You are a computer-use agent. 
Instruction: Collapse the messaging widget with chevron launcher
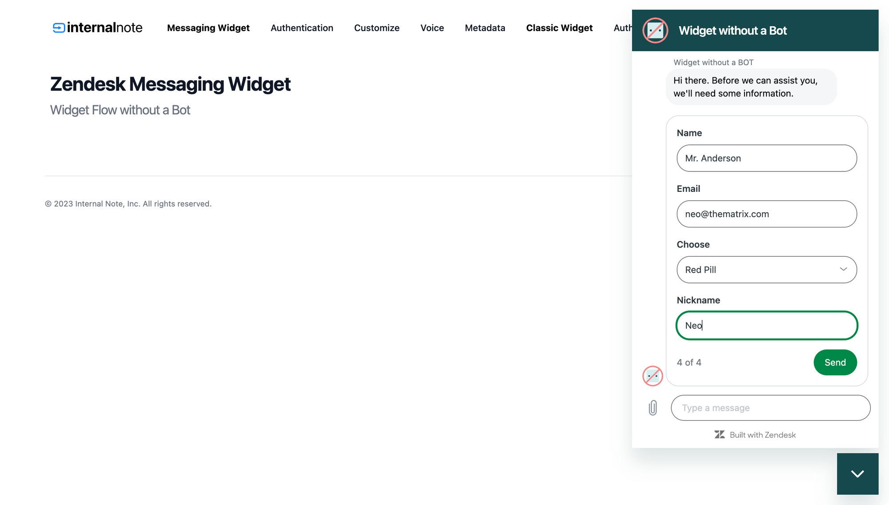857,473
